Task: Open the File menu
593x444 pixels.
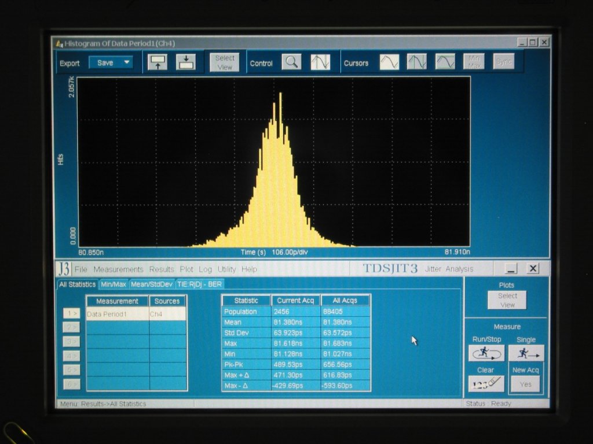Action: pos(81,269)
